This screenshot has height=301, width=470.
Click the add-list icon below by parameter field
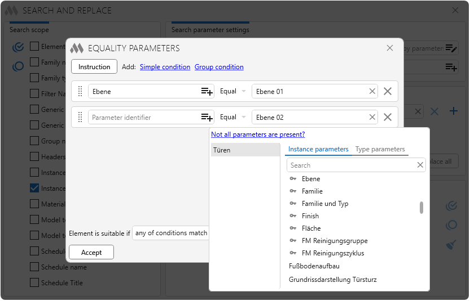[451, 67]
